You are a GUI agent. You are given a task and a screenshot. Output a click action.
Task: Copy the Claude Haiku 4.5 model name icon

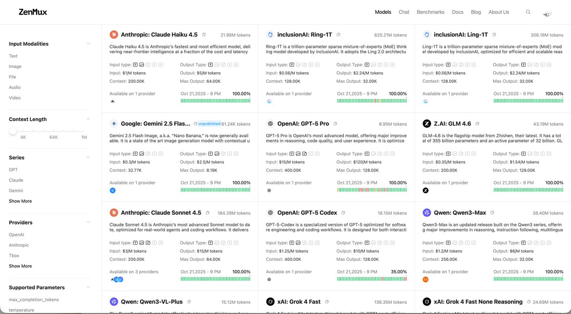(204, 35)
